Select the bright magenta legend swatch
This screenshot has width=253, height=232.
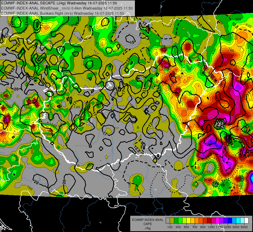[218, 220]
